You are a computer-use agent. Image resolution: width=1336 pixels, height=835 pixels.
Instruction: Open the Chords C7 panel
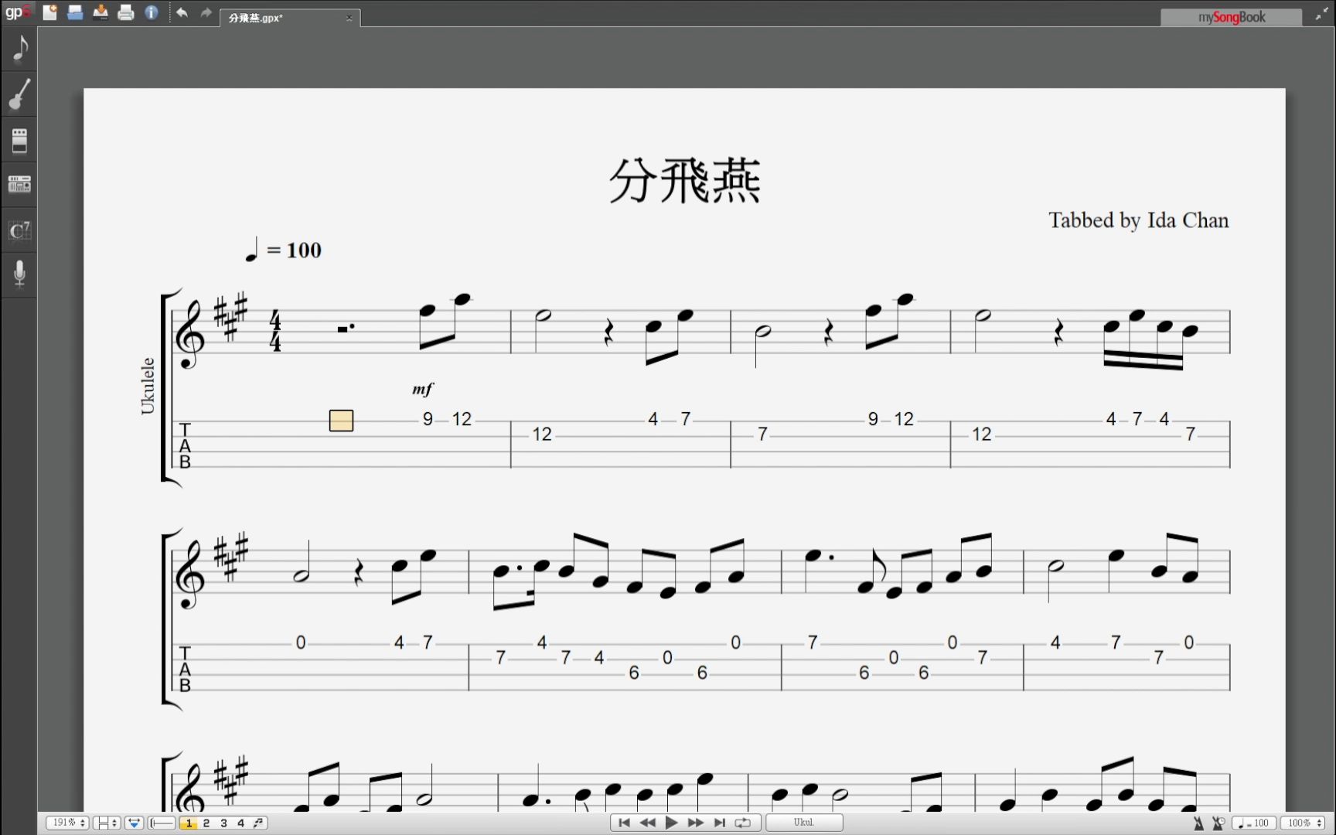pos(19,230)
